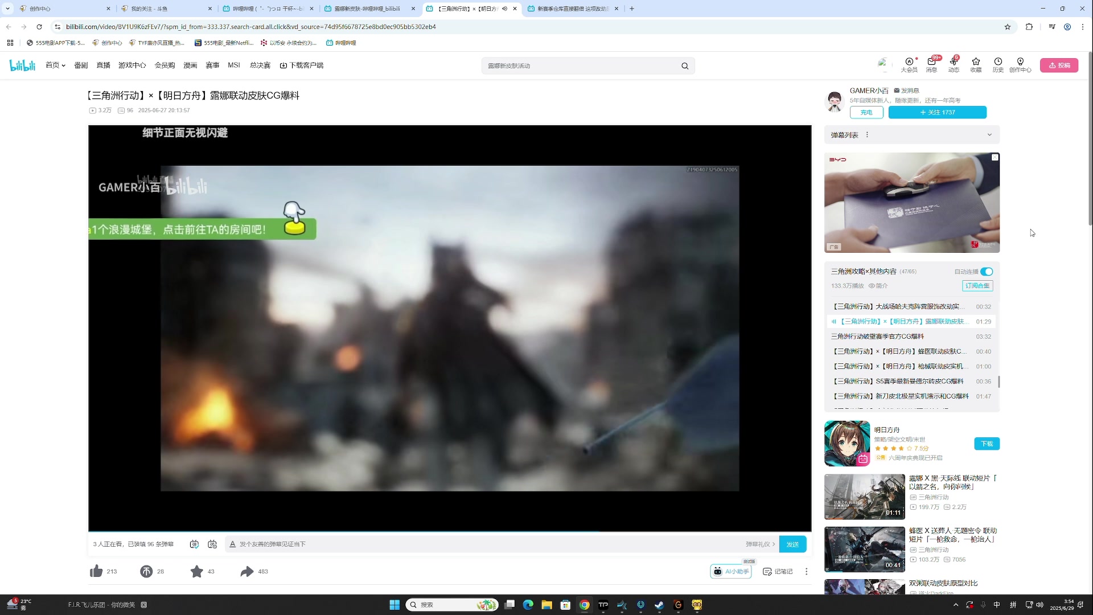This screenshot has width=1093, height=615.
Task: Open the 会员购 nav item
Action: tap(165, 65)
